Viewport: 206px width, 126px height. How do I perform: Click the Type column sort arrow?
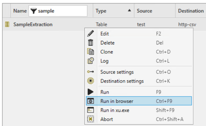(x=130, y=10)
